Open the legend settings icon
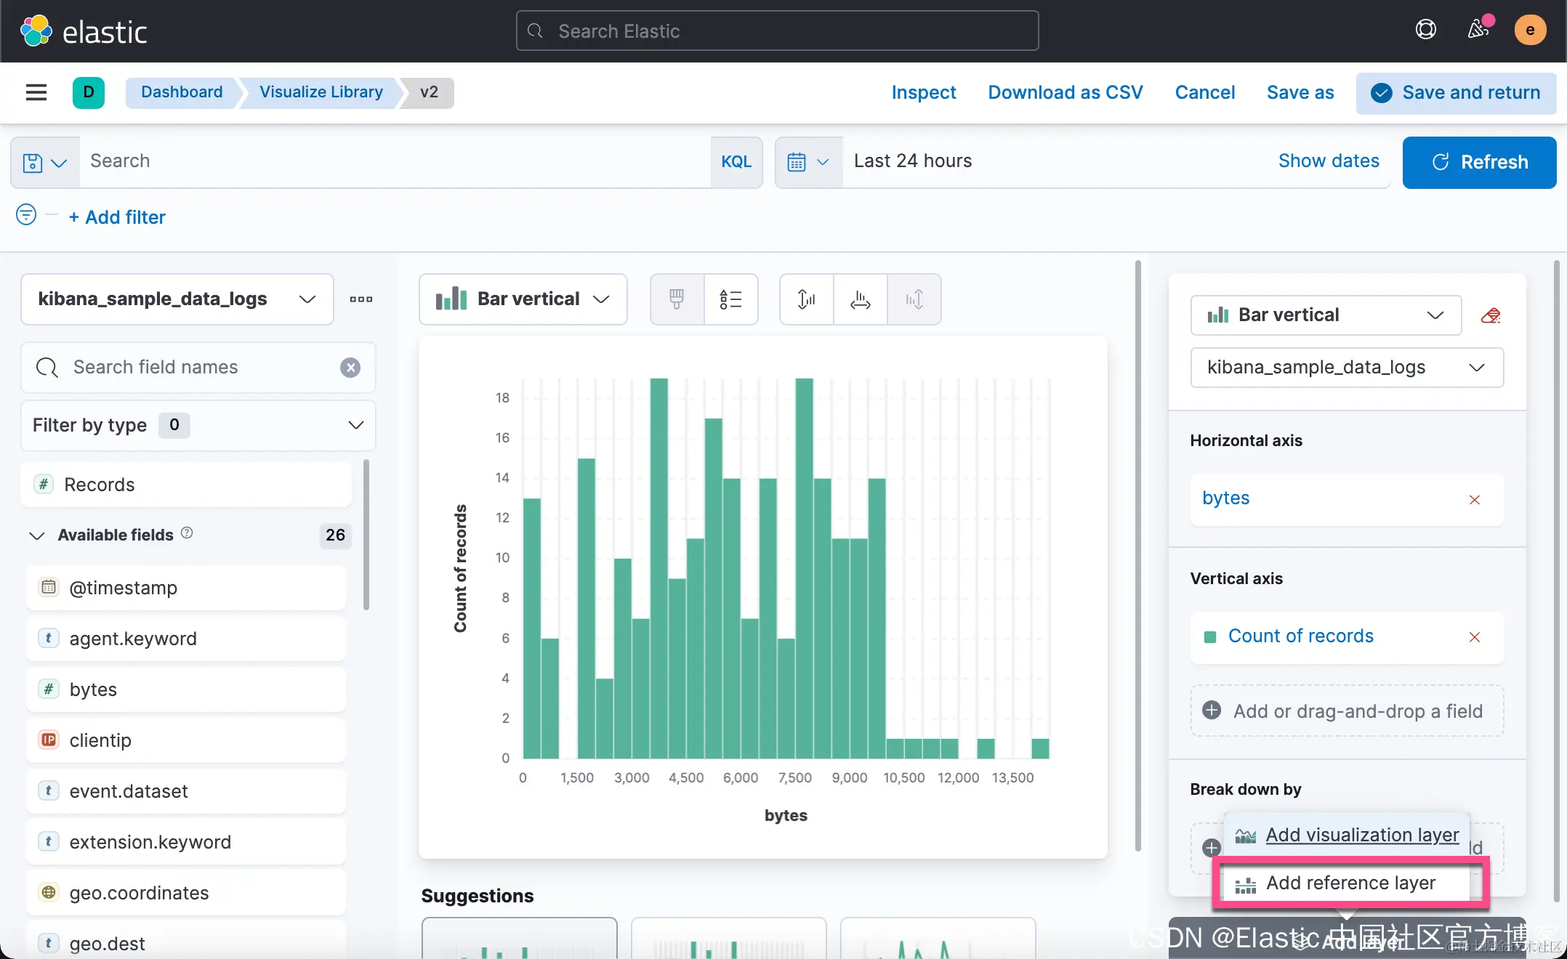This screenshot has width=1567, height=959. (730, 299)
